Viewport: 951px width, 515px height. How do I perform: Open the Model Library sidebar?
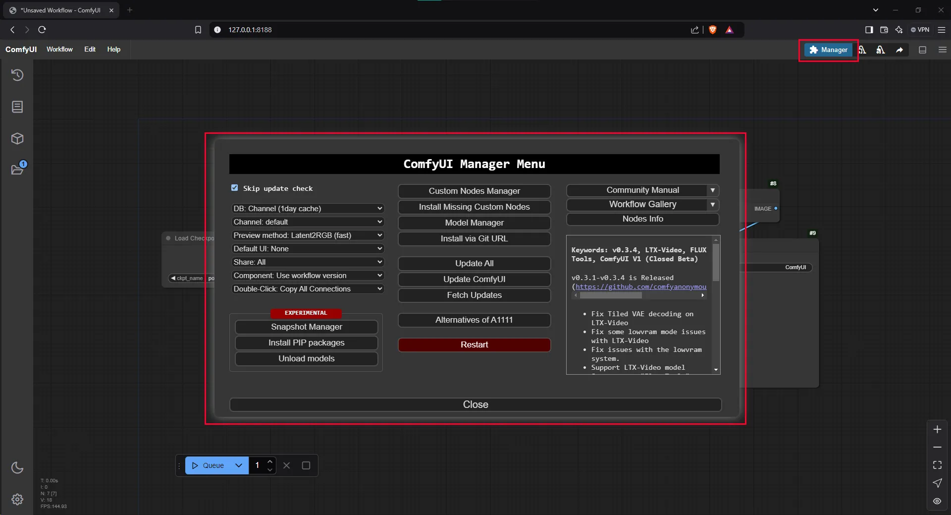[18, 139]
